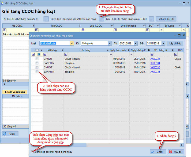The height and width of the screenshot is (157, 191).
Task: Open the Từ date picker dropdown
Action: pyautogui.click(x=136, y=43)
